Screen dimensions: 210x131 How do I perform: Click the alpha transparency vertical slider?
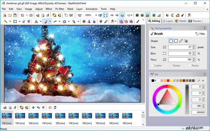pyautogui.click(x=187, y=99)
